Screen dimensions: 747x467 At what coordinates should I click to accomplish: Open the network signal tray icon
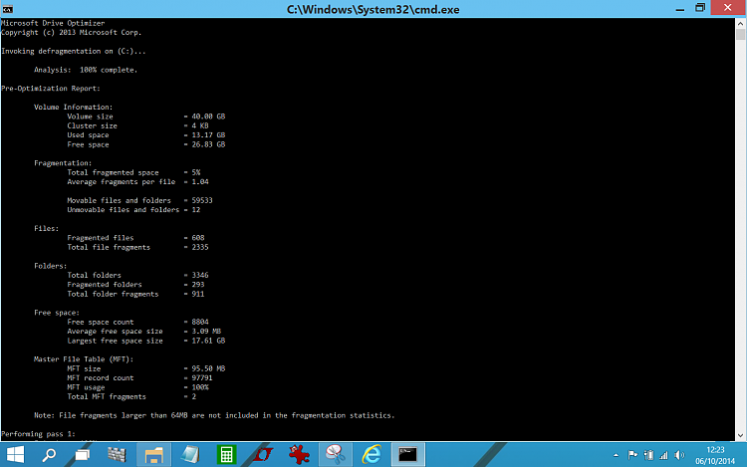point(664,455)
